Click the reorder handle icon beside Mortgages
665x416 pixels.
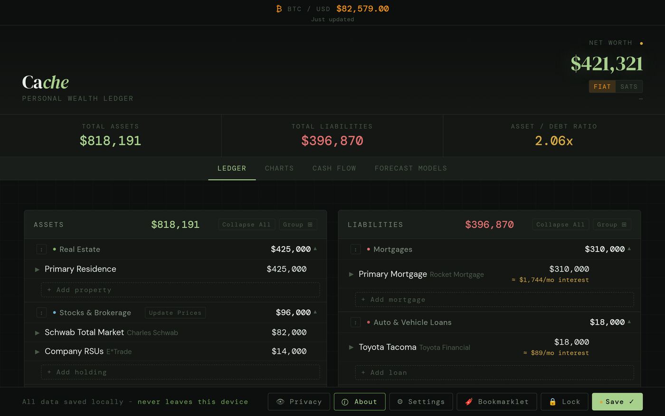coord(355,249)
